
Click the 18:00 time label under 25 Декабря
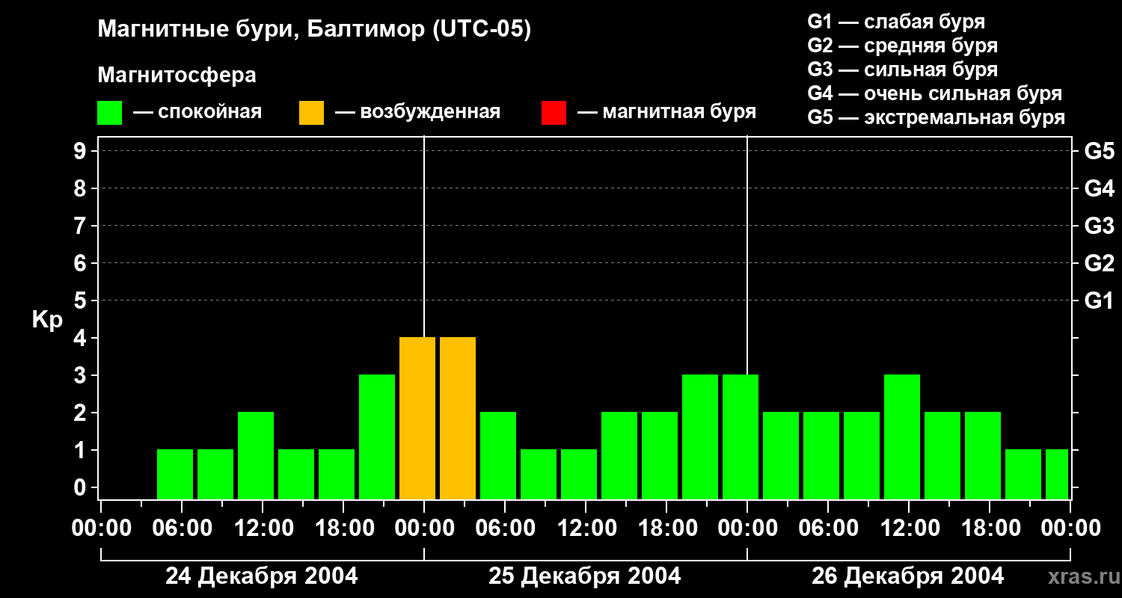tap(666, 528)
